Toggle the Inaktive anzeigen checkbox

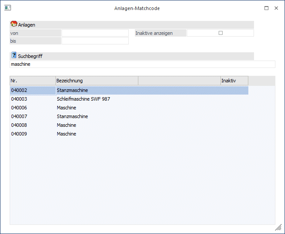[220, 33]
